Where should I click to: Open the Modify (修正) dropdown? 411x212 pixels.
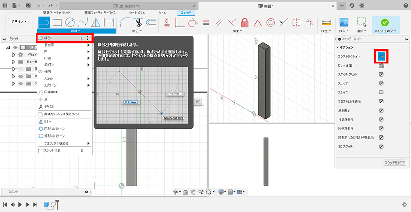(137, 31)
